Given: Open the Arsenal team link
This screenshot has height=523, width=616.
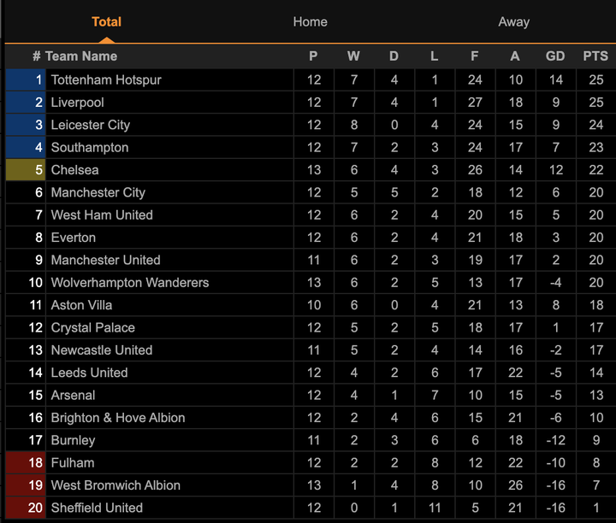Looking at the screenshot, I should click(74, 396).
